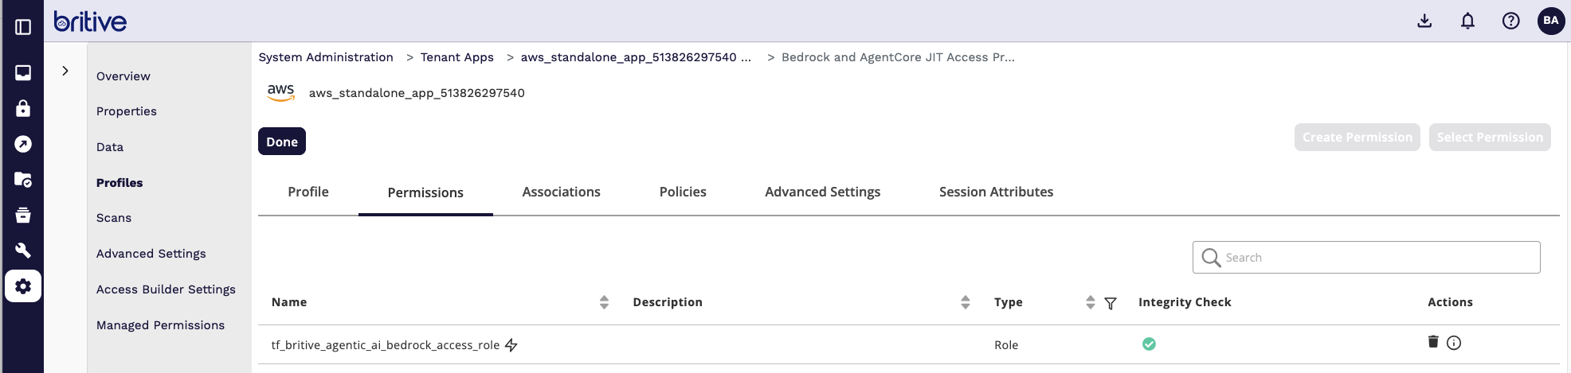
Task: Open the lock icon in left rail
Action: (23, 108)
